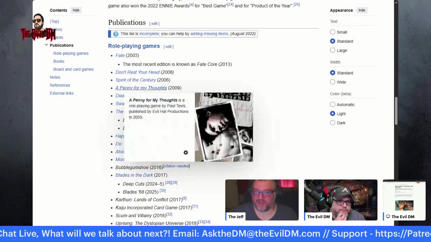Select Wide width option
431x242 pixels.
click(x=333, y=82)
